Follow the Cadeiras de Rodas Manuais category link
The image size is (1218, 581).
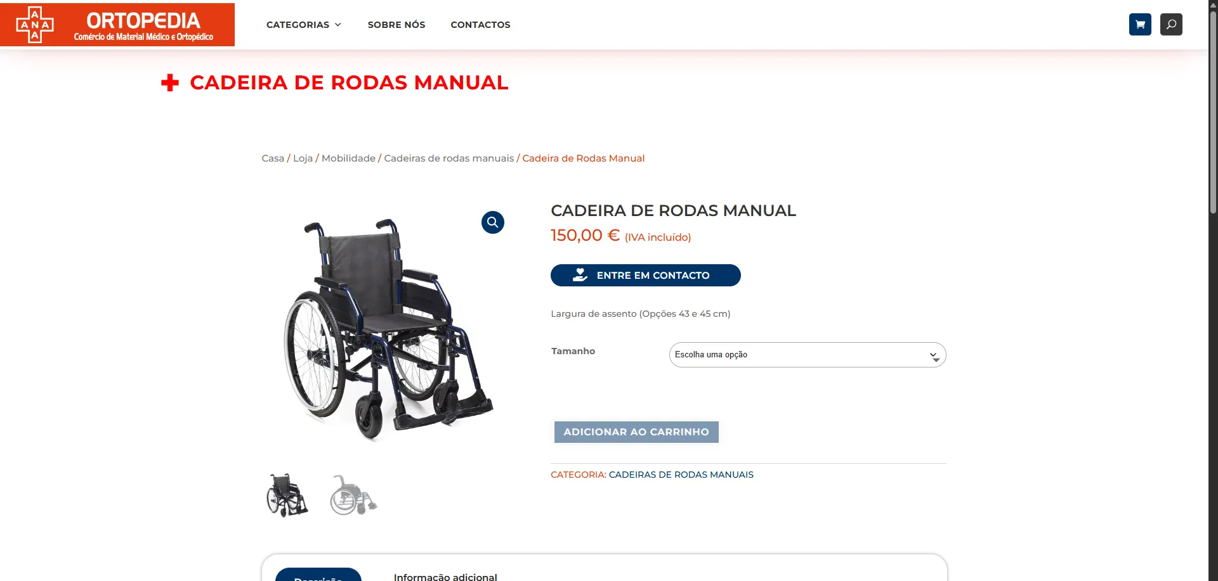(681, 475)
